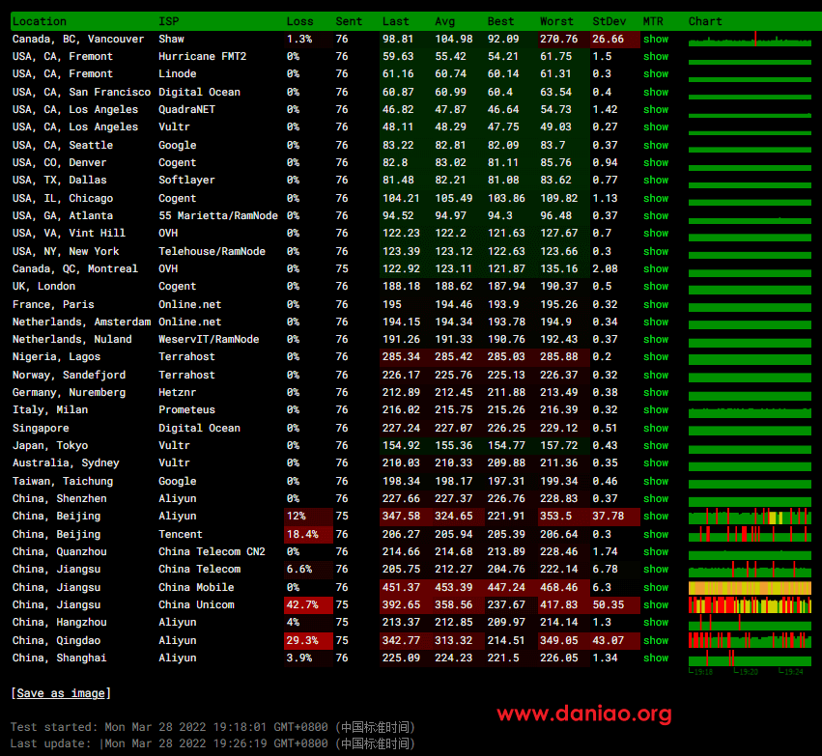
Task: Click the Canada Vancouver Shaw chart graph
Action: point(750,40)
